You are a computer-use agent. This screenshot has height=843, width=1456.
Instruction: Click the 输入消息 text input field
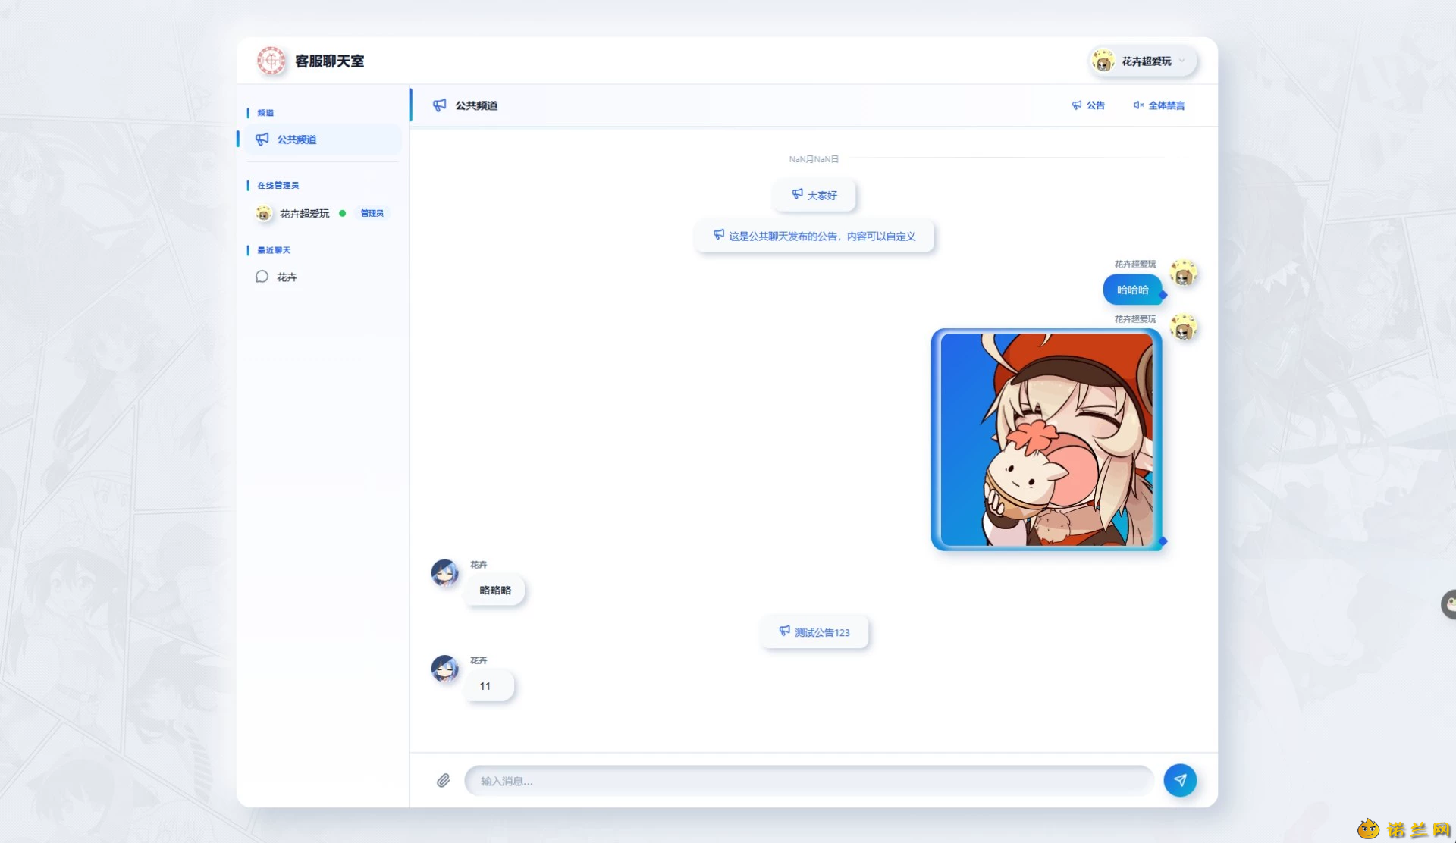click(x=809, y=780)
